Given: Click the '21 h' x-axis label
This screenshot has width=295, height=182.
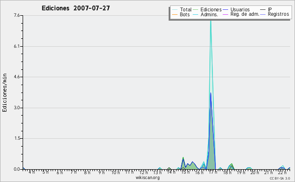Looking at the screenshot, I should (268, 172).
